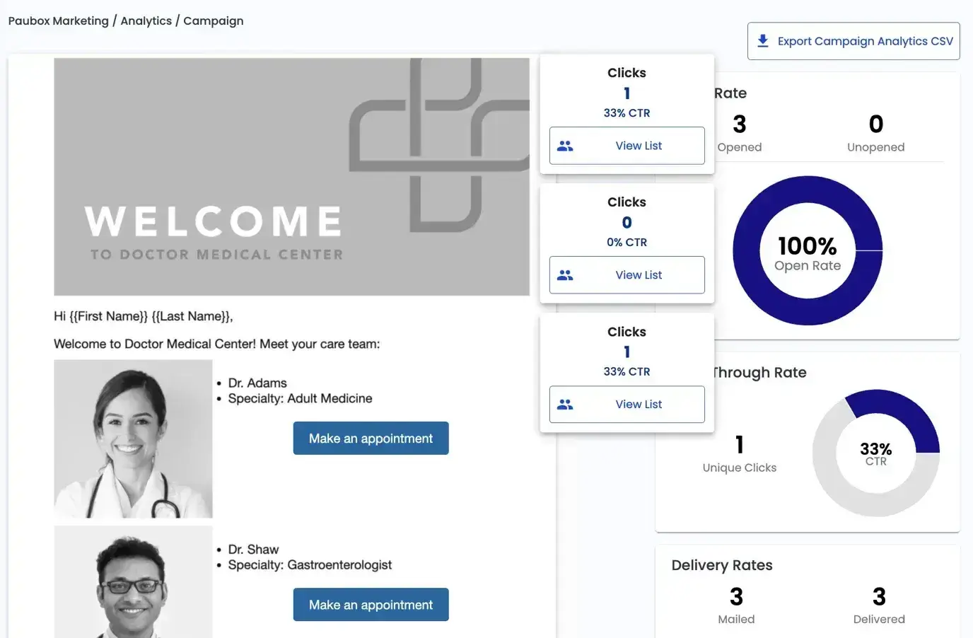
Task: Make an appointment with Dr. Adams
Action: [371, 438]
